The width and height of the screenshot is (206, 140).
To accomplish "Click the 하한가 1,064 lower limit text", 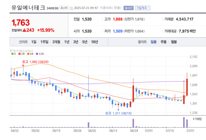I will (x=134, y=31).
